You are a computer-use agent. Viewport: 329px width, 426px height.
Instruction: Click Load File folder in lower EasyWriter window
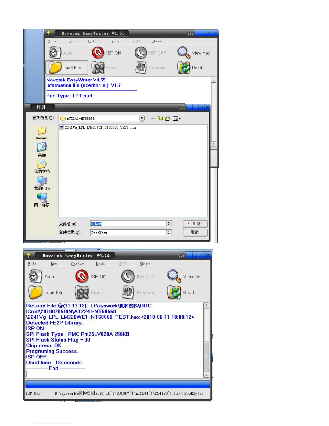tap(35, 292)
